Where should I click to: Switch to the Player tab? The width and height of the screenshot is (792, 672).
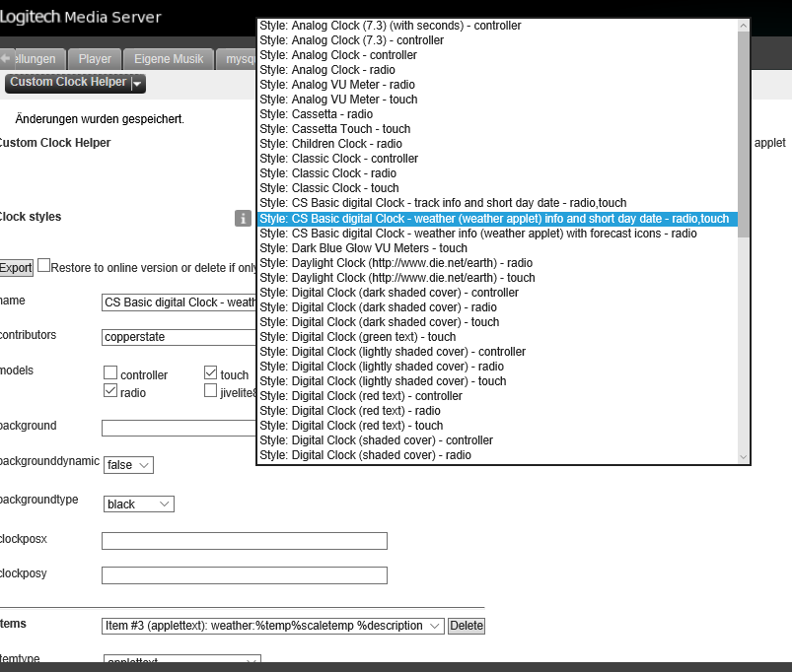click(x=95, y=59)
